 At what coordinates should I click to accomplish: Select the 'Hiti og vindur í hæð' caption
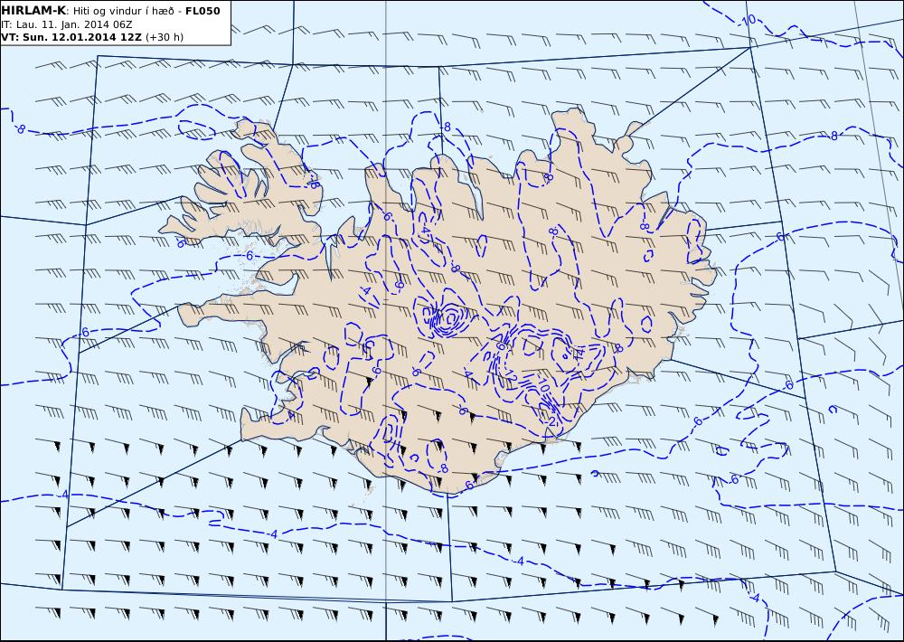123,12
